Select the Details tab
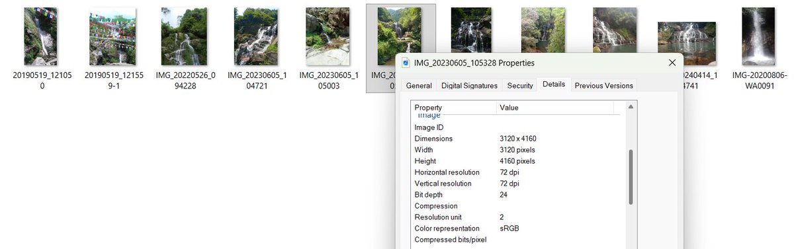The height and width of the screenshot is (249, 794). pyautogui.click(x=553, y=85)
